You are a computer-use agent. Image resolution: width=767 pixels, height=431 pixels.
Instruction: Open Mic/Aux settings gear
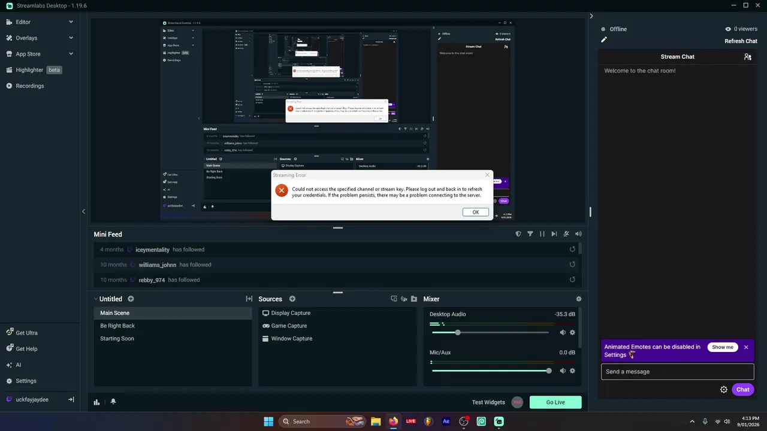point(572,371)
